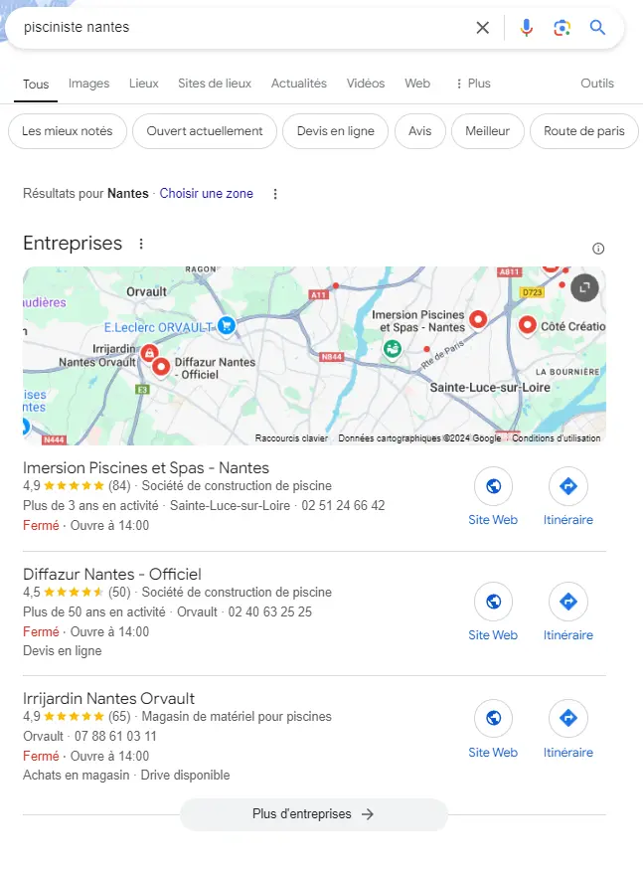Click the Itinéraire icon for Diffazur Nantes

click(567, 602)
